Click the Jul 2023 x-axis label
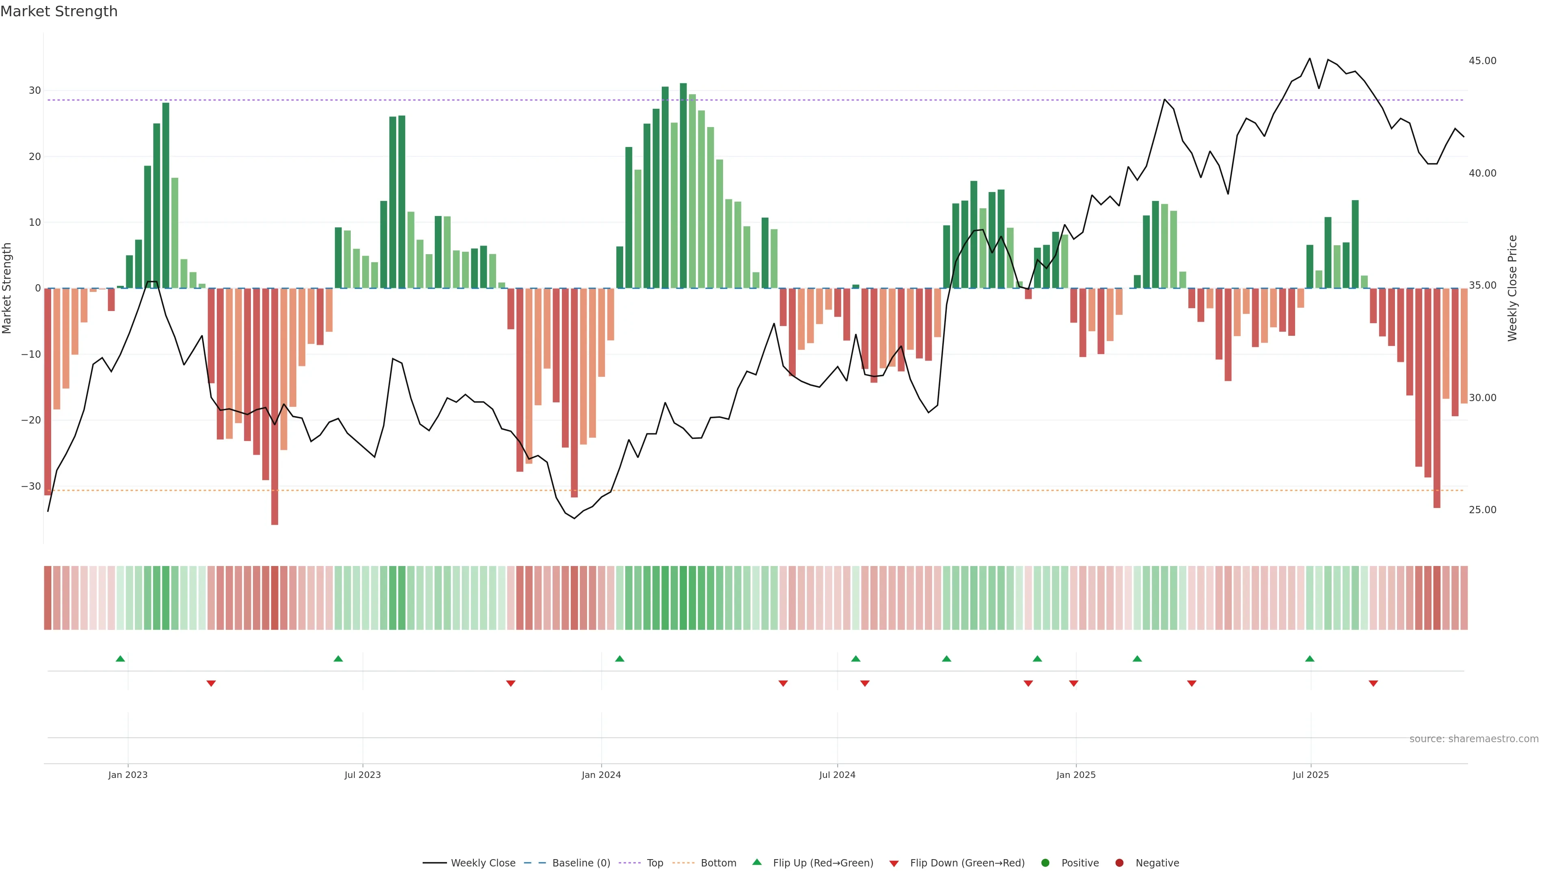1559x877 pixels. click(x=363, y=775)
